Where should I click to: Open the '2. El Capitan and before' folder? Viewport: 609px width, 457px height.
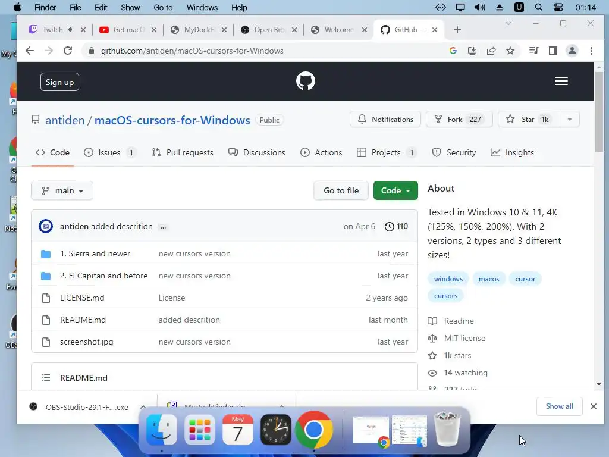tap(103, 276)
